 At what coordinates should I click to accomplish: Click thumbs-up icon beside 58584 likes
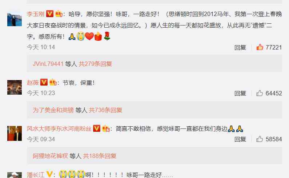[260, 139]
